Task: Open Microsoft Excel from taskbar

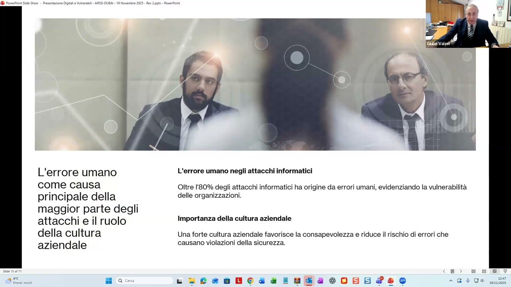Action: pos(273,281)
